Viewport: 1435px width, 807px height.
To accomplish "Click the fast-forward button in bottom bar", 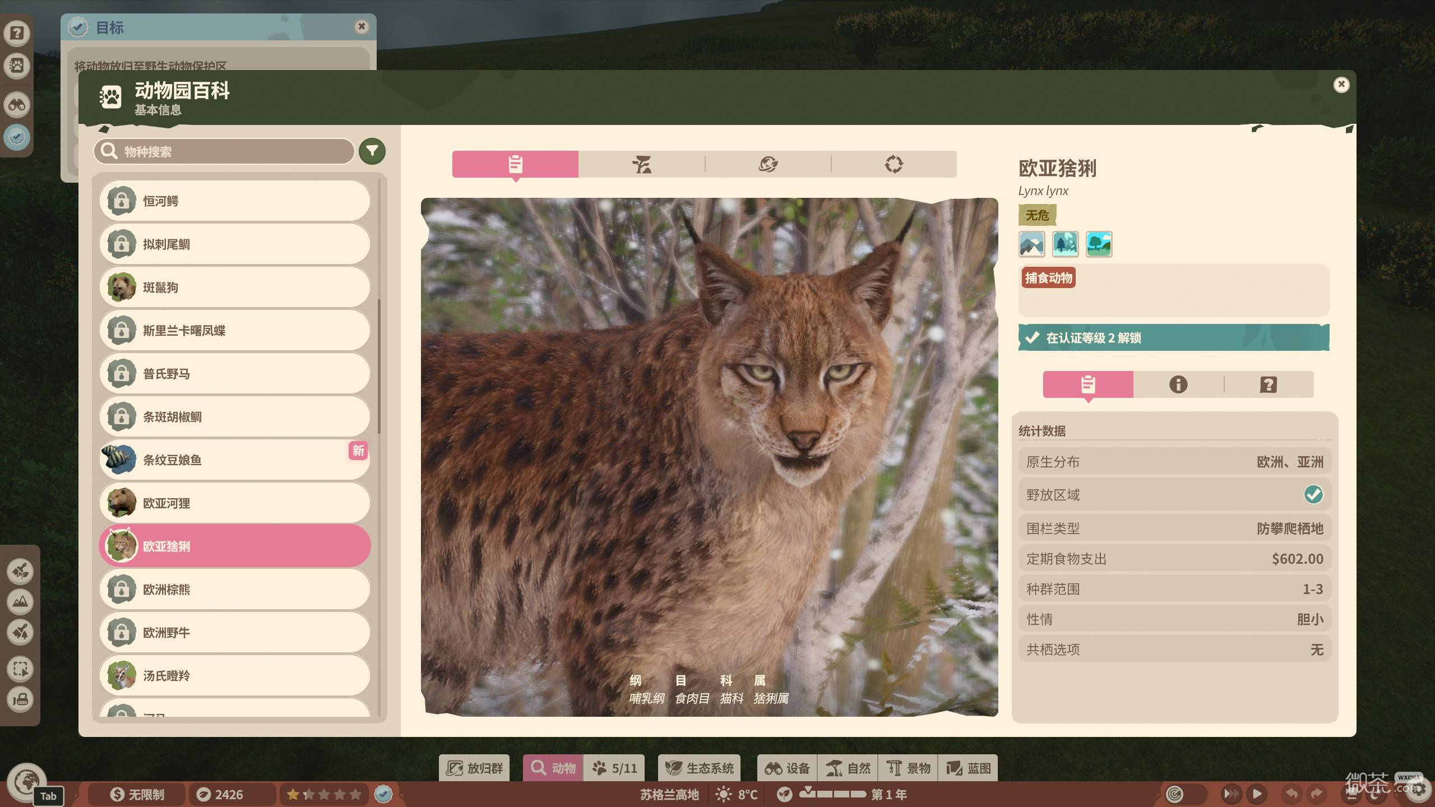I will click(1232, 794).
